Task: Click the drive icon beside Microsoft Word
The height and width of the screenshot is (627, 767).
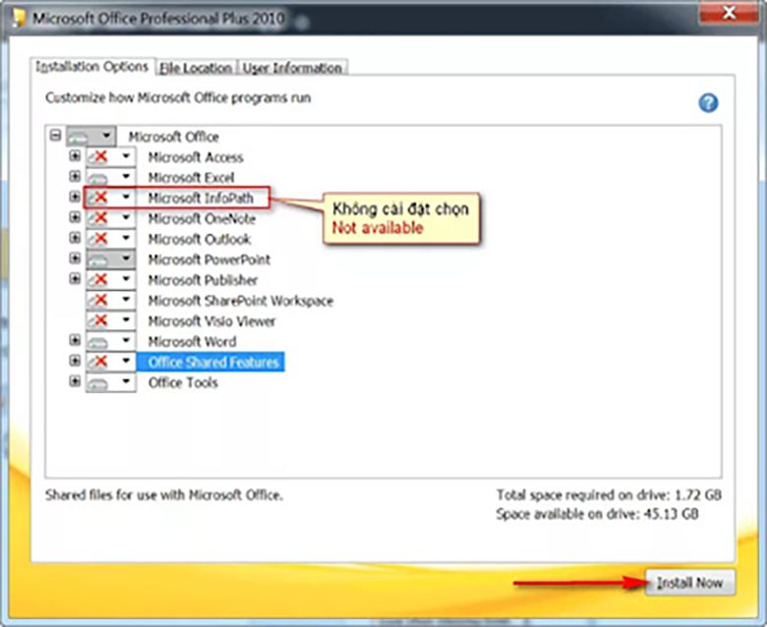Action: (x=99, y=342)
